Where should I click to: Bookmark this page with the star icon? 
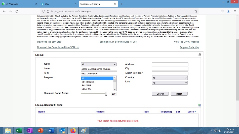(195, 11)
